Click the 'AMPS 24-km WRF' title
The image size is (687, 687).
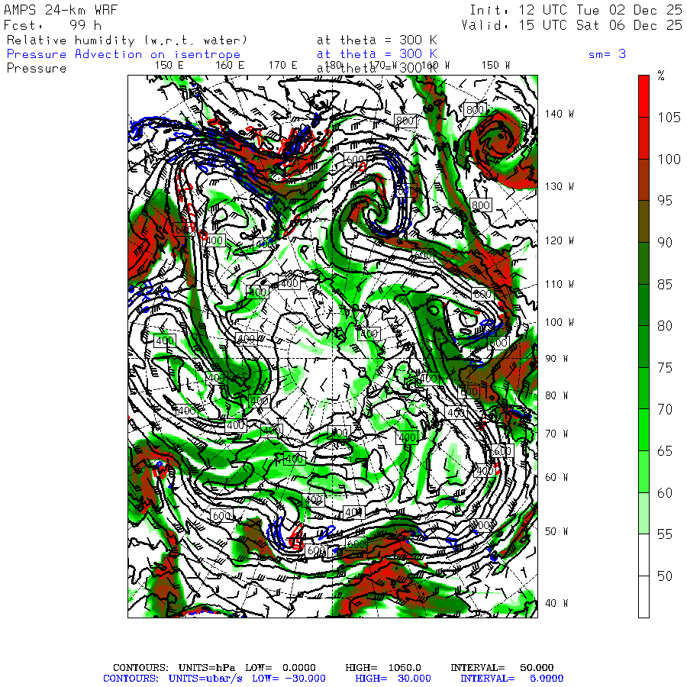click(x=60, y=10)
